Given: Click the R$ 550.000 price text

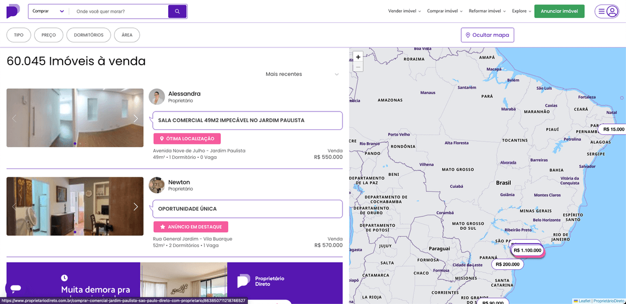Looking at the screenshot, I should 328,157.
